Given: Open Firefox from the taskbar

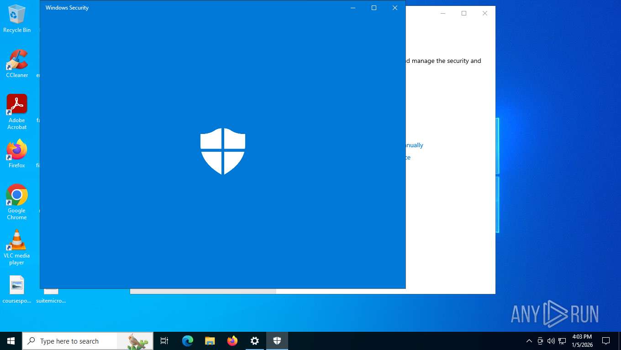Looking at the screenshot, I should [x=232, y=341].
